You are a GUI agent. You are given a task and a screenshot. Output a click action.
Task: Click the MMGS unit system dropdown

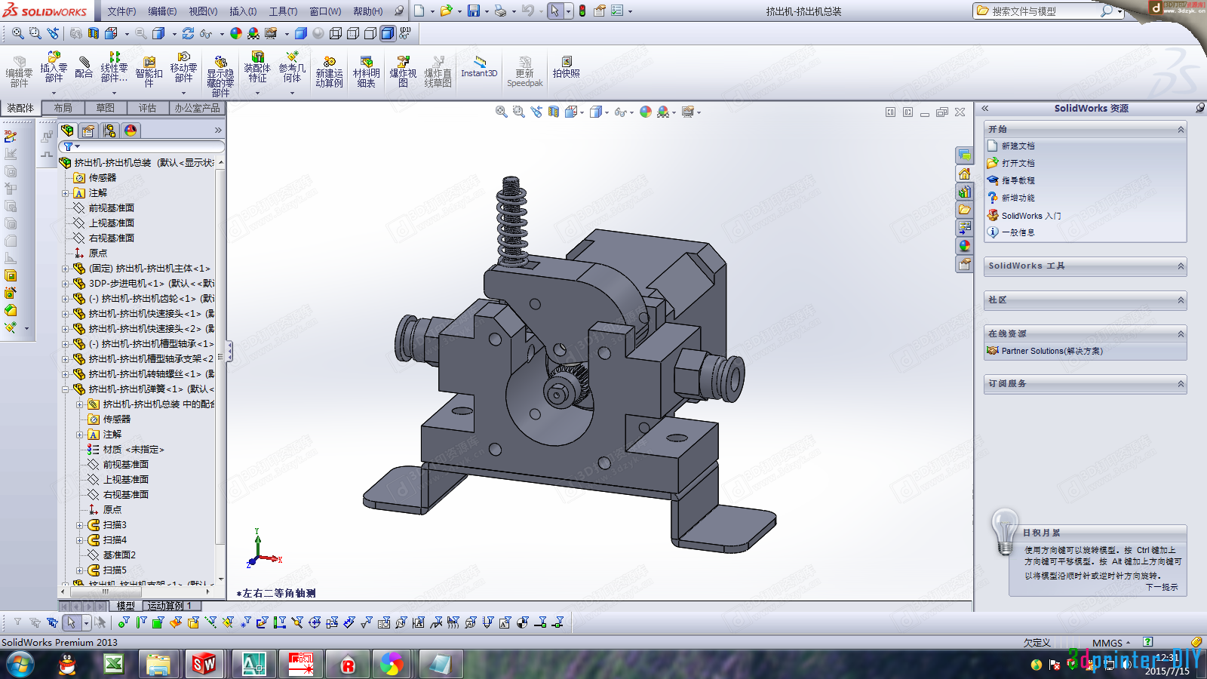1111,643
